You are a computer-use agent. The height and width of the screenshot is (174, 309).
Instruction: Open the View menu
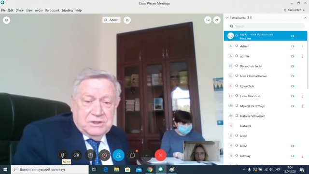29,10
